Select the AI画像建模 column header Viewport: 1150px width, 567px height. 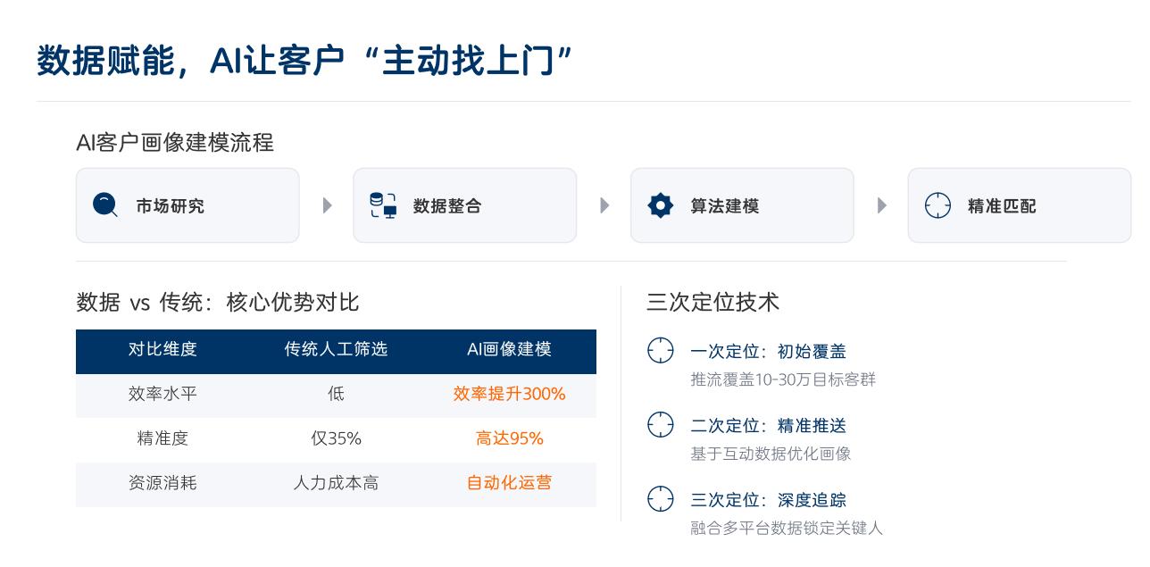click(x=509, y=349)
